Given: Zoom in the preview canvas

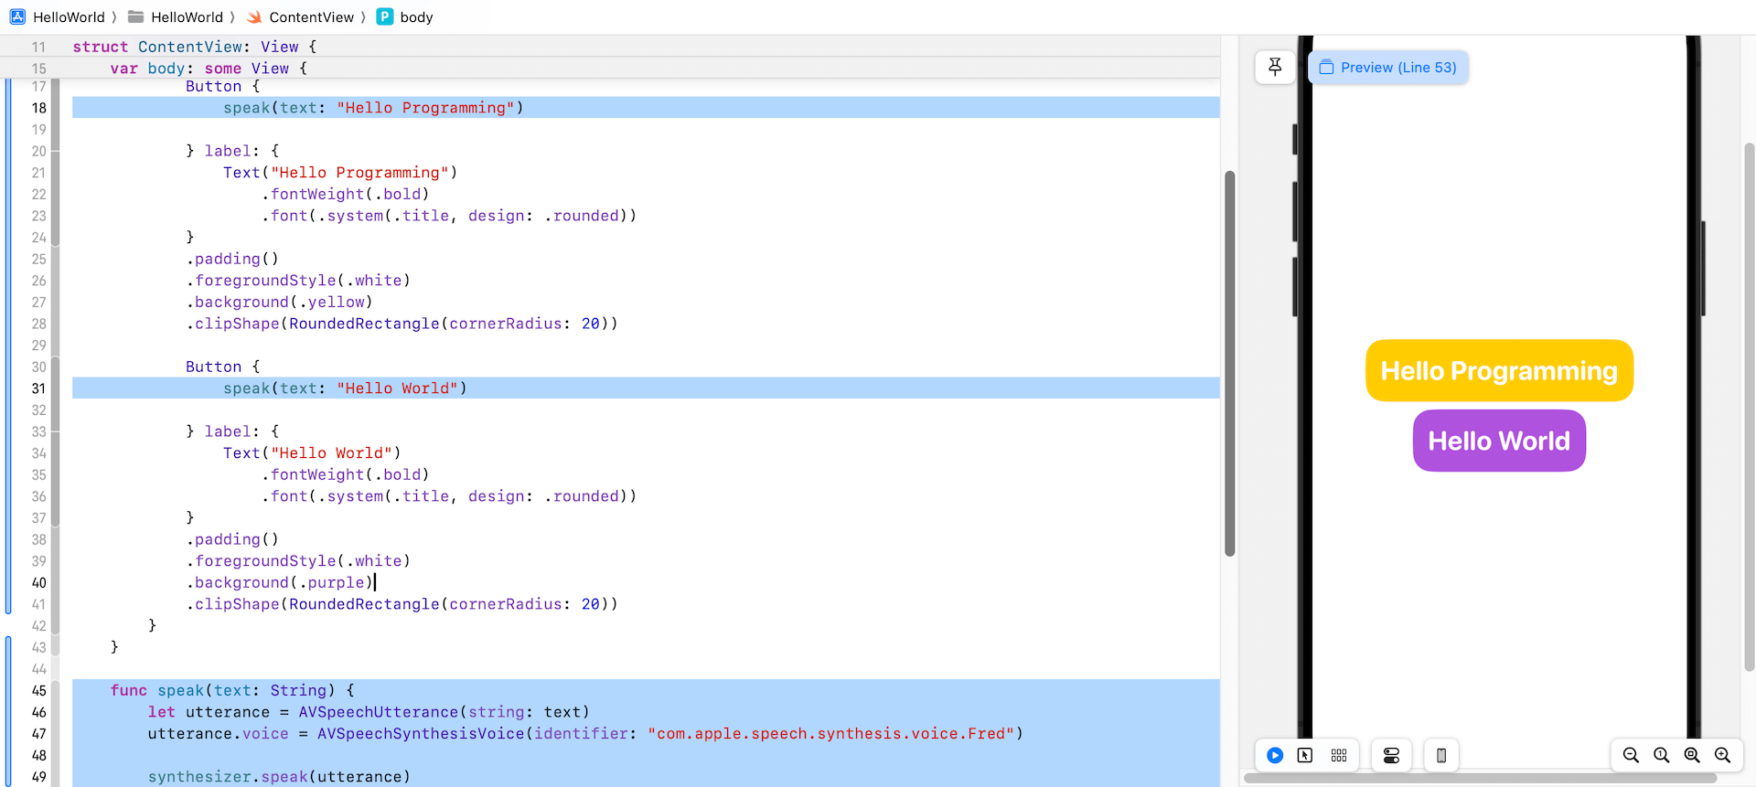Looking at the screenshot, I should pyautogui.click(x=1723, y=755).
